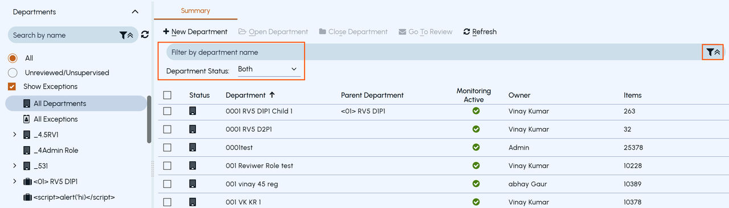Click status icon of 001 vinay 45 reg
729x208 pixels.
tap(193, 184)
